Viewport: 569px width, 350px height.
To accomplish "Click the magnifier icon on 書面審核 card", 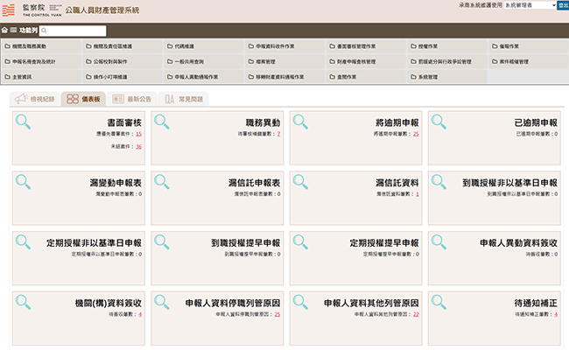I will (24, 122).
